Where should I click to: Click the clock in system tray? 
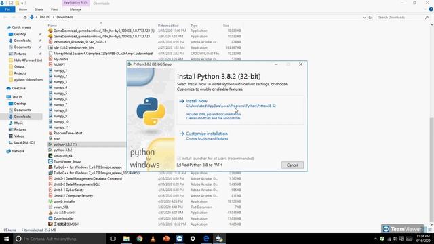pyautogui.click(x=423, y=239)
